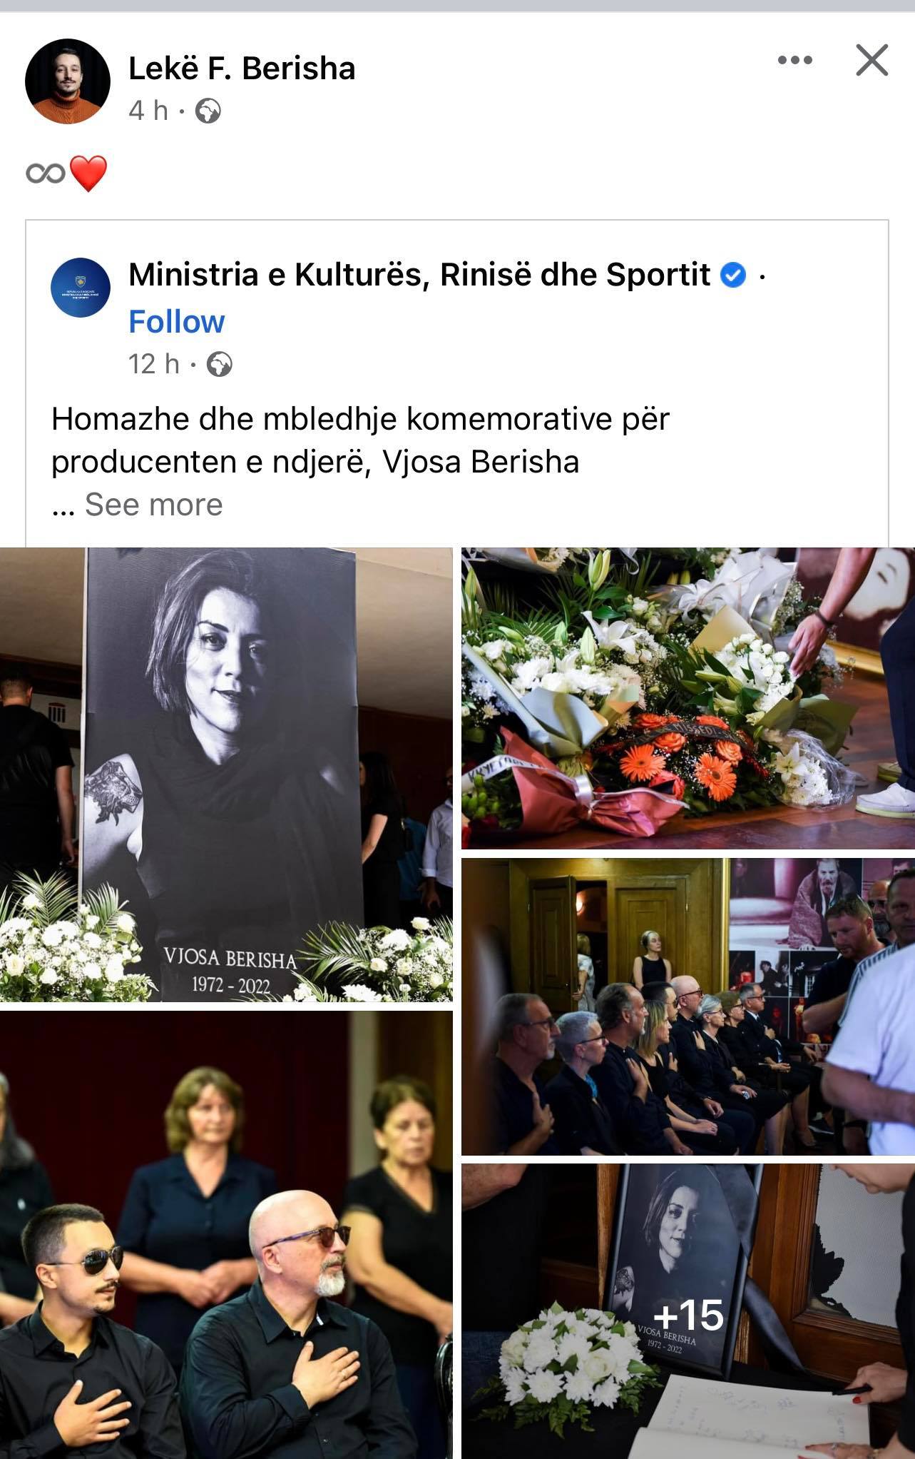Viewport: 915px width, 1459px height.
Task: Follow Ministria e Kulturës, Rinisë dhe Sportit
Action: click(x=176, y=322)
